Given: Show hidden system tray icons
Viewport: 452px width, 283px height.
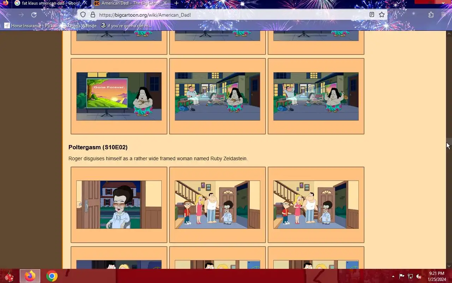Looking at the screenshot, I should coord(393,276).
